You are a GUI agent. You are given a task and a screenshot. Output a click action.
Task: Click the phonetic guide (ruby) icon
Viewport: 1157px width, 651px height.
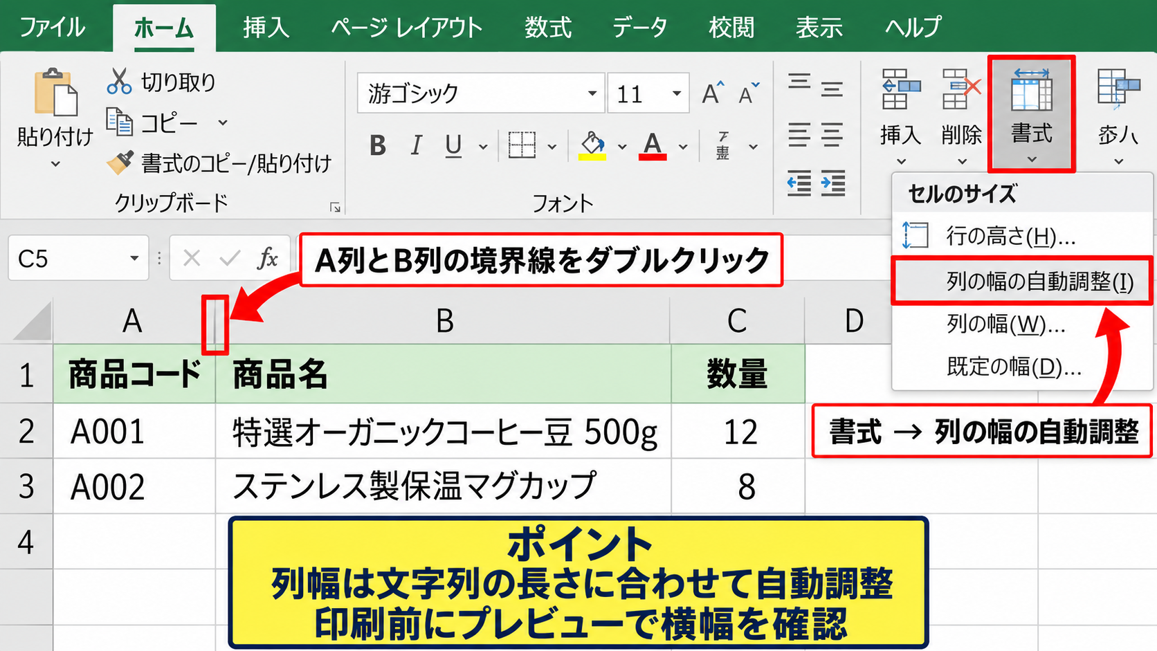click(x=722, y=146)
